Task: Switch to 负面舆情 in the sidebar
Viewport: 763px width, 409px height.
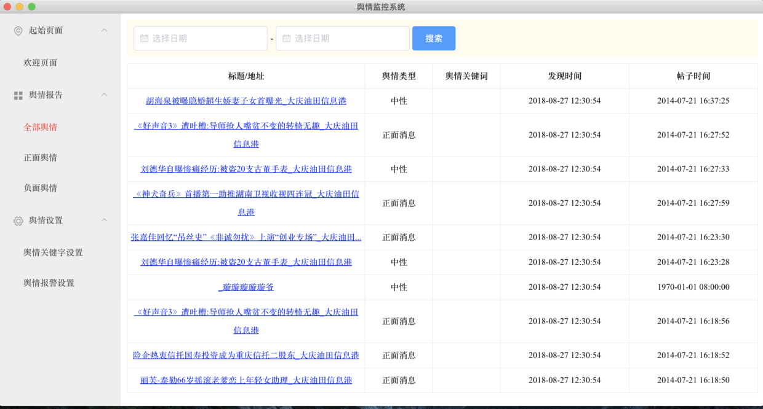Action: [x=40, y=187]
